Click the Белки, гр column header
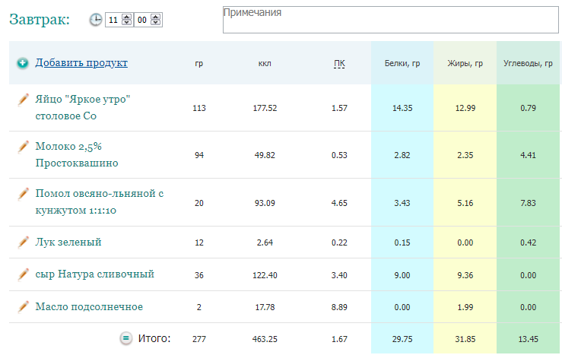This screenshot has width=562, height=355. [402, 63]
